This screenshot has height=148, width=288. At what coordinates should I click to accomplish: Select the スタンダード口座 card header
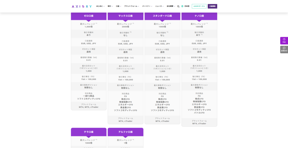[162, 16]
